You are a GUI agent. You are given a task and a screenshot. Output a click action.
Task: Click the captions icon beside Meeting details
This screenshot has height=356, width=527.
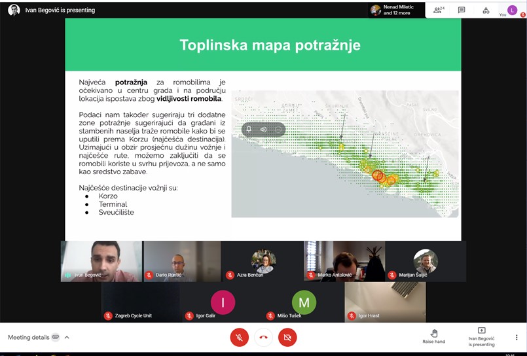coord(56,337)
